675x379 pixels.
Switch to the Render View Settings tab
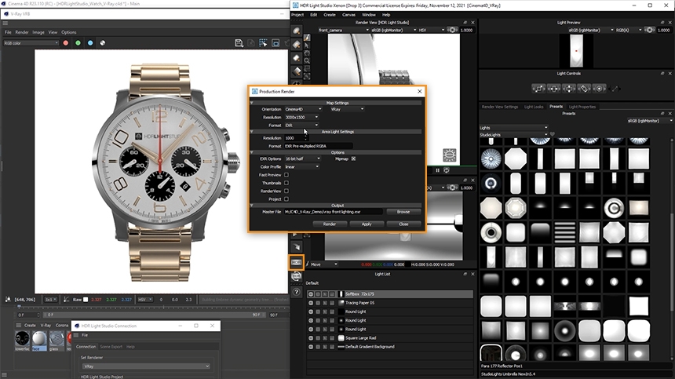click(x=500, y=107)
